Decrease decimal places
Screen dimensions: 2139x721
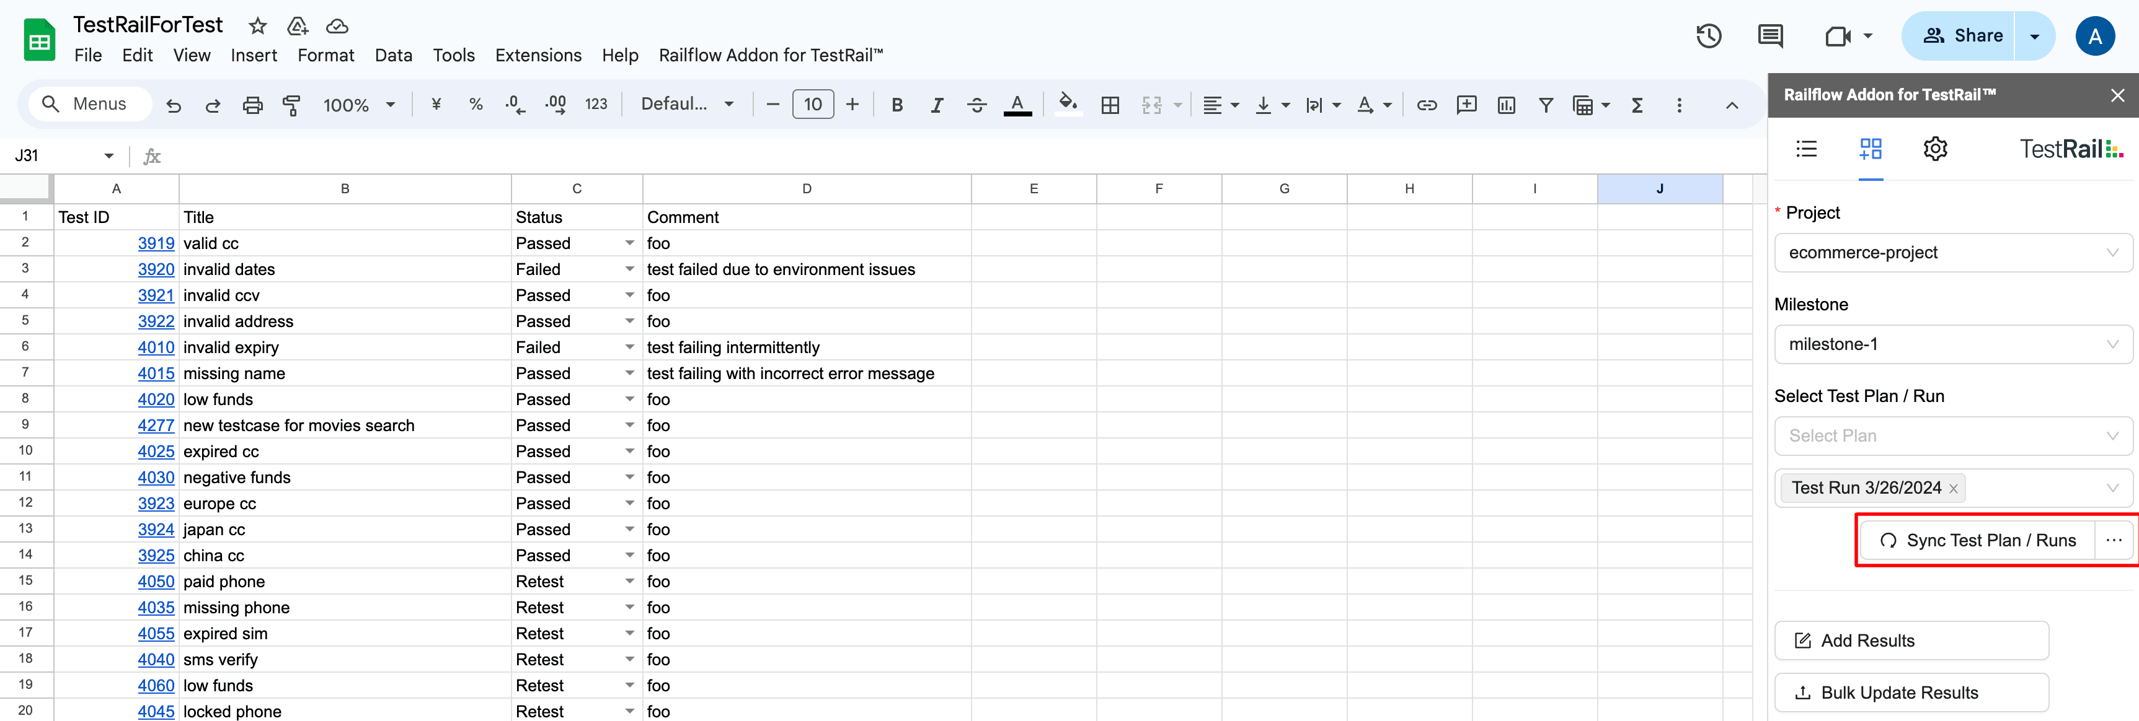pos(515,105)
